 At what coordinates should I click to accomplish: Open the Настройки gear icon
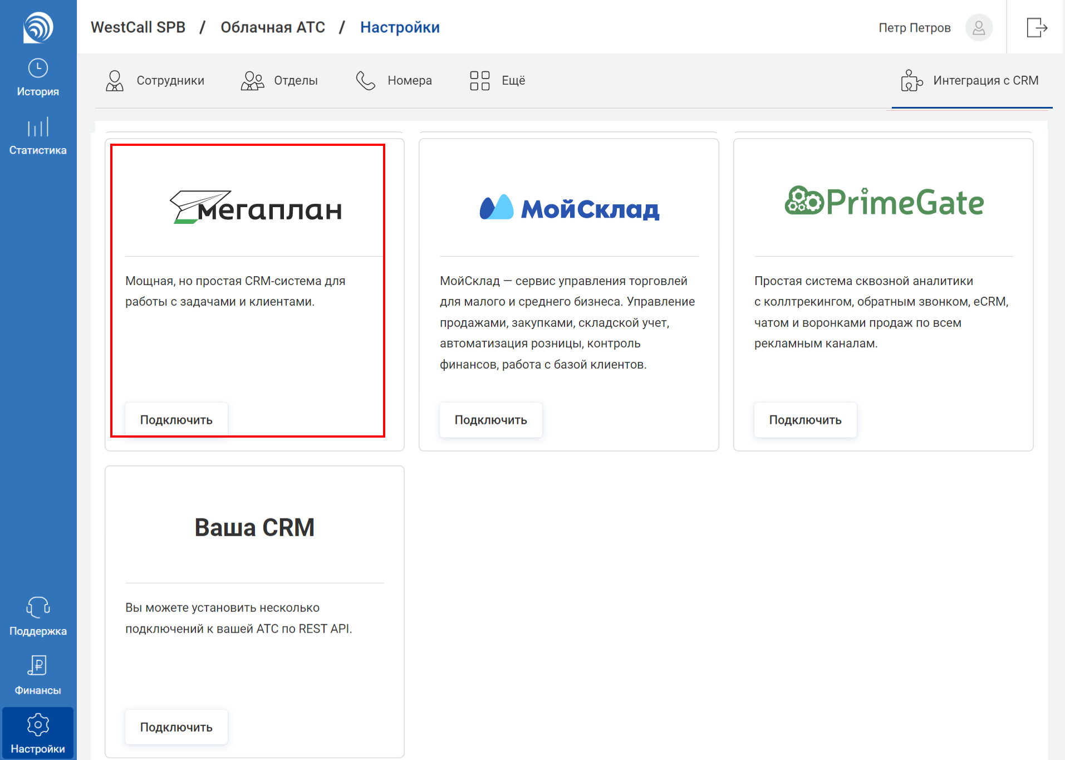pos(38,724)
